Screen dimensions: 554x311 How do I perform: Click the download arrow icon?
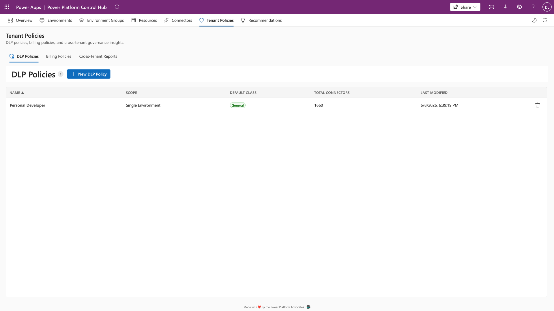(x=506, y=7)
